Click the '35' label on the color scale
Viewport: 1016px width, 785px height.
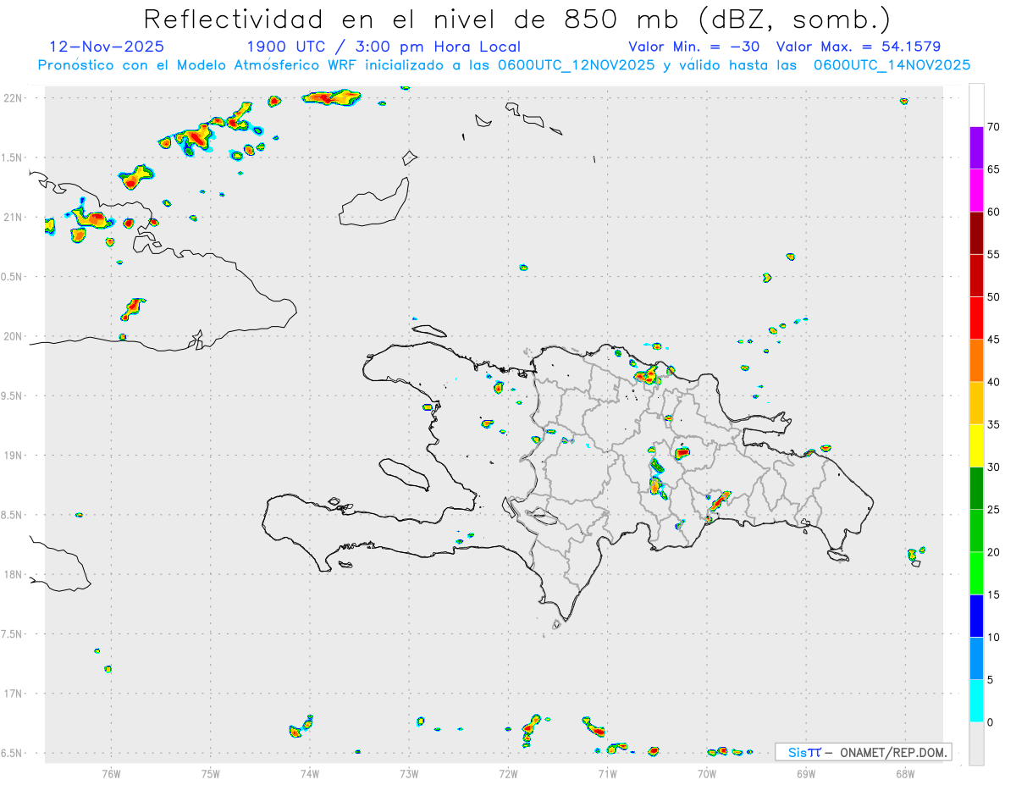point(993,424)
